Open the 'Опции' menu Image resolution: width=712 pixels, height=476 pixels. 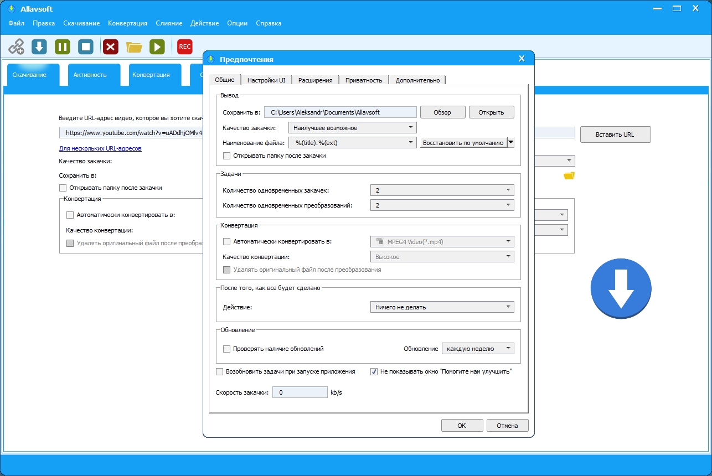[x=238, y=23]
